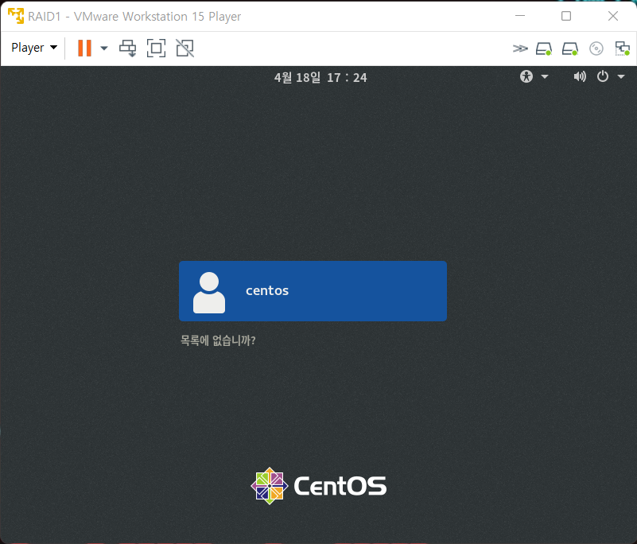Screen dimensions: 637x544
Task: Send Ctrl+Alt+Del to the virtual machine
Action: pos(127,49)
